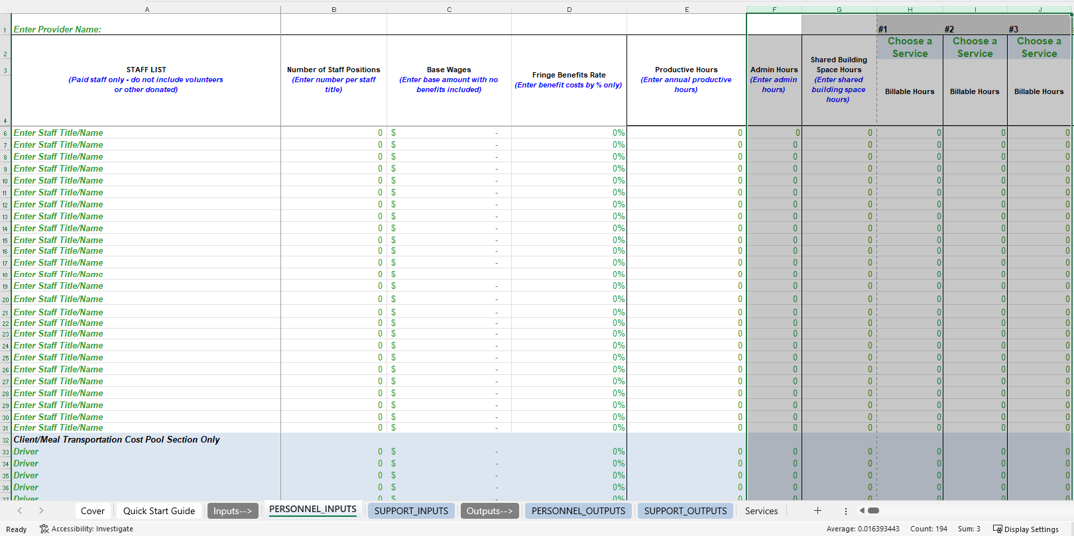Select Choose a Service under #3
The image size is (1074, 536).
click(x=1039, y=47)
